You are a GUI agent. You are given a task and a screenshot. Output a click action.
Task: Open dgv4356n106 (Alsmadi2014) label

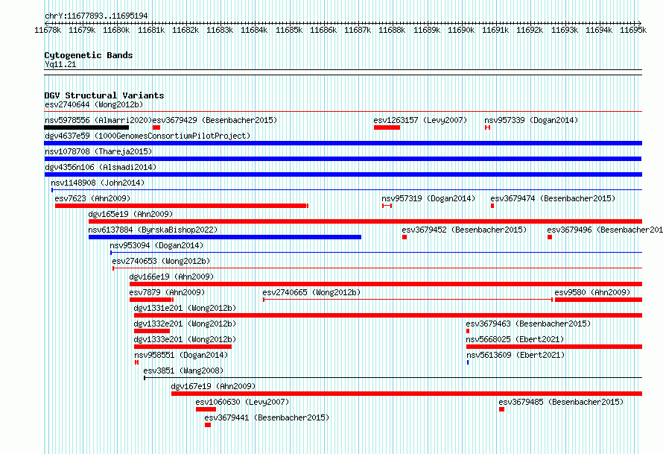click(101, 167)
